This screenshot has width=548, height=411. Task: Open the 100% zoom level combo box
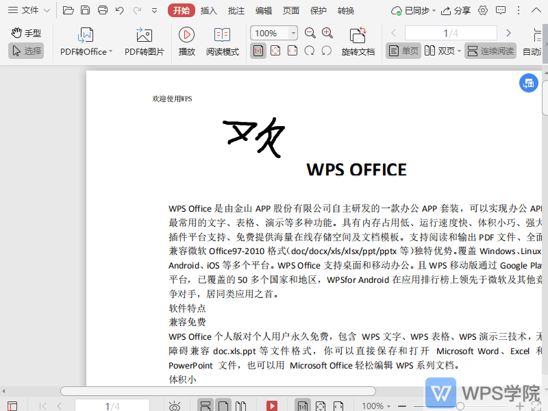(x=274, y=33)
